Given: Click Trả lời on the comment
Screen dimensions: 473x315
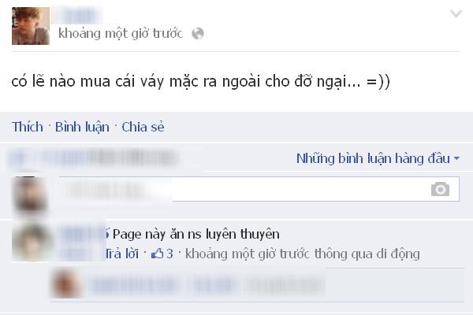Looking at the screenshot, I should pos(122,254).
